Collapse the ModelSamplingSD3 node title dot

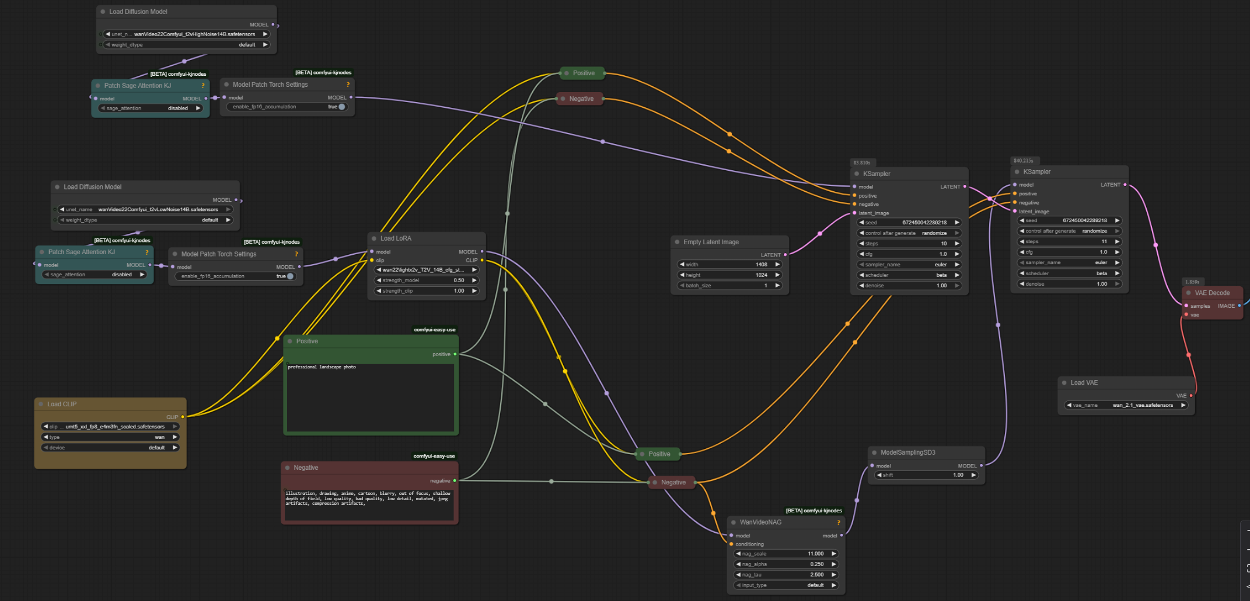coord(874,453)
